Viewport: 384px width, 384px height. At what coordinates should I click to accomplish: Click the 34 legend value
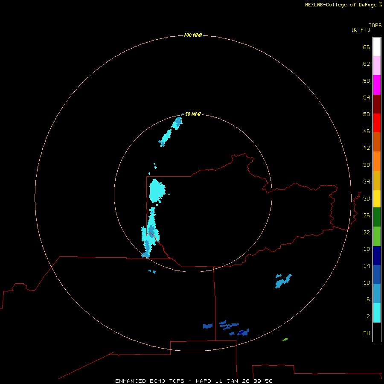(367, 181)
